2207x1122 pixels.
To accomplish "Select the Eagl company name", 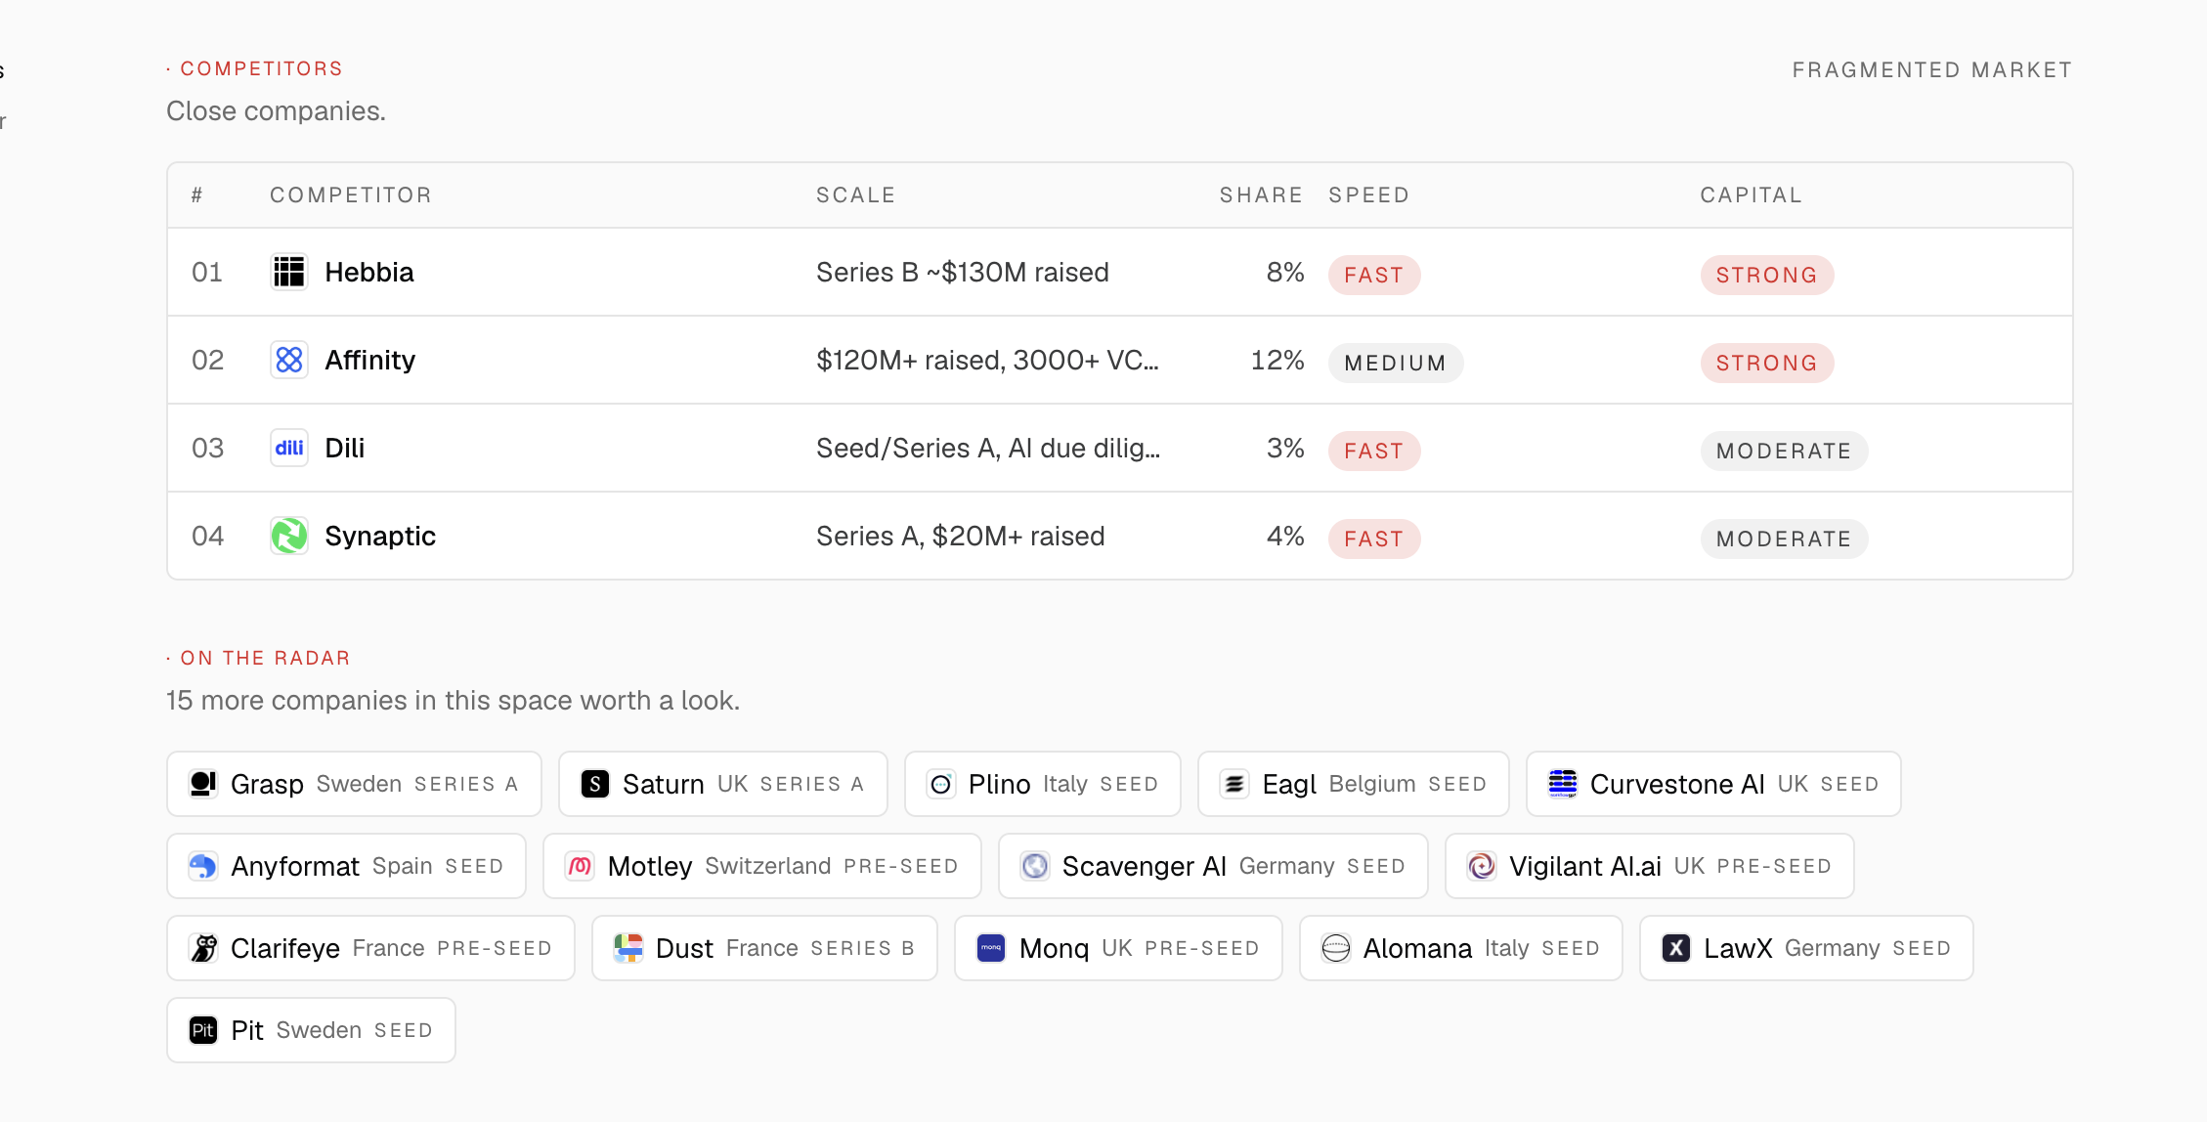I will click(1289, 784).
